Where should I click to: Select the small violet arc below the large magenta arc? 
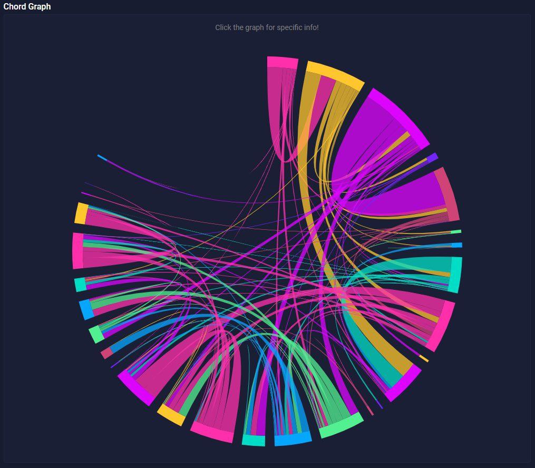(x=432, y=158)
